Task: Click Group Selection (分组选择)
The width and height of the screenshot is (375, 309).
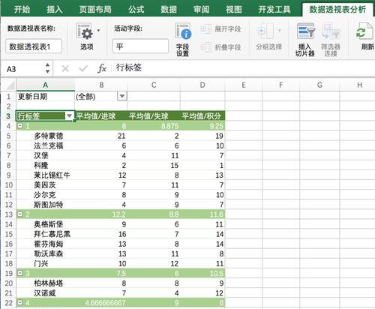Action: 269,37
